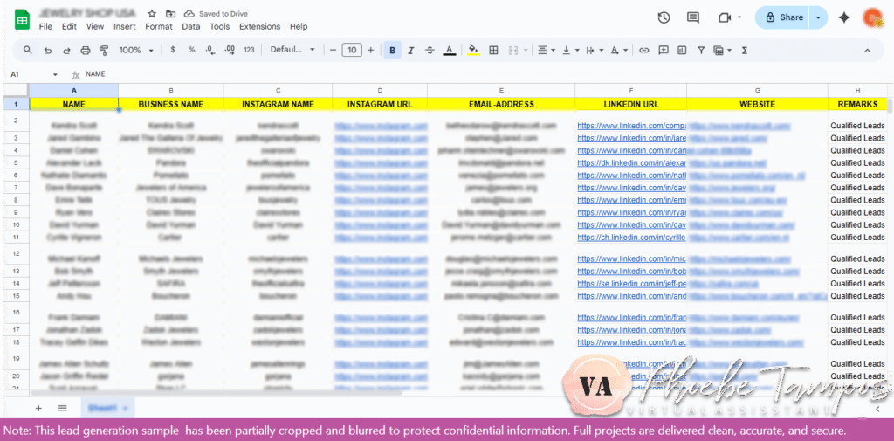Viewport: 894px width, 441px height.
Task: Add a new sheet
Action: pyautogui.click(x=38, y=408)
